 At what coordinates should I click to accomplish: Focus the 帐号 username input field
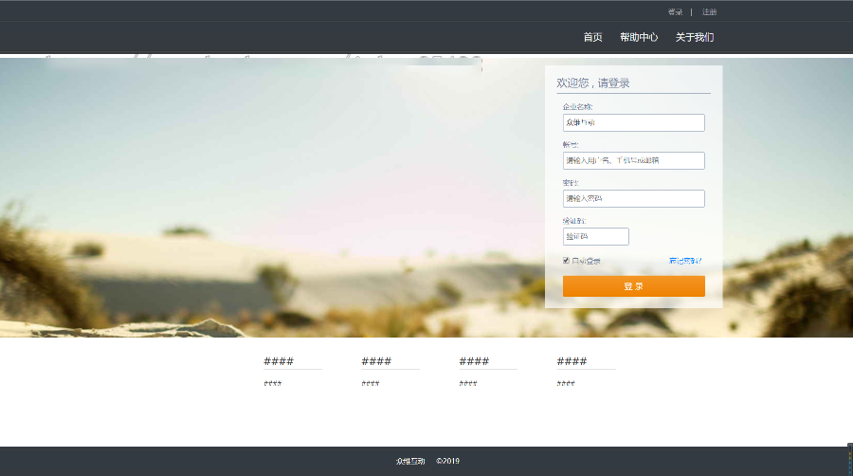tap(634, 160)
